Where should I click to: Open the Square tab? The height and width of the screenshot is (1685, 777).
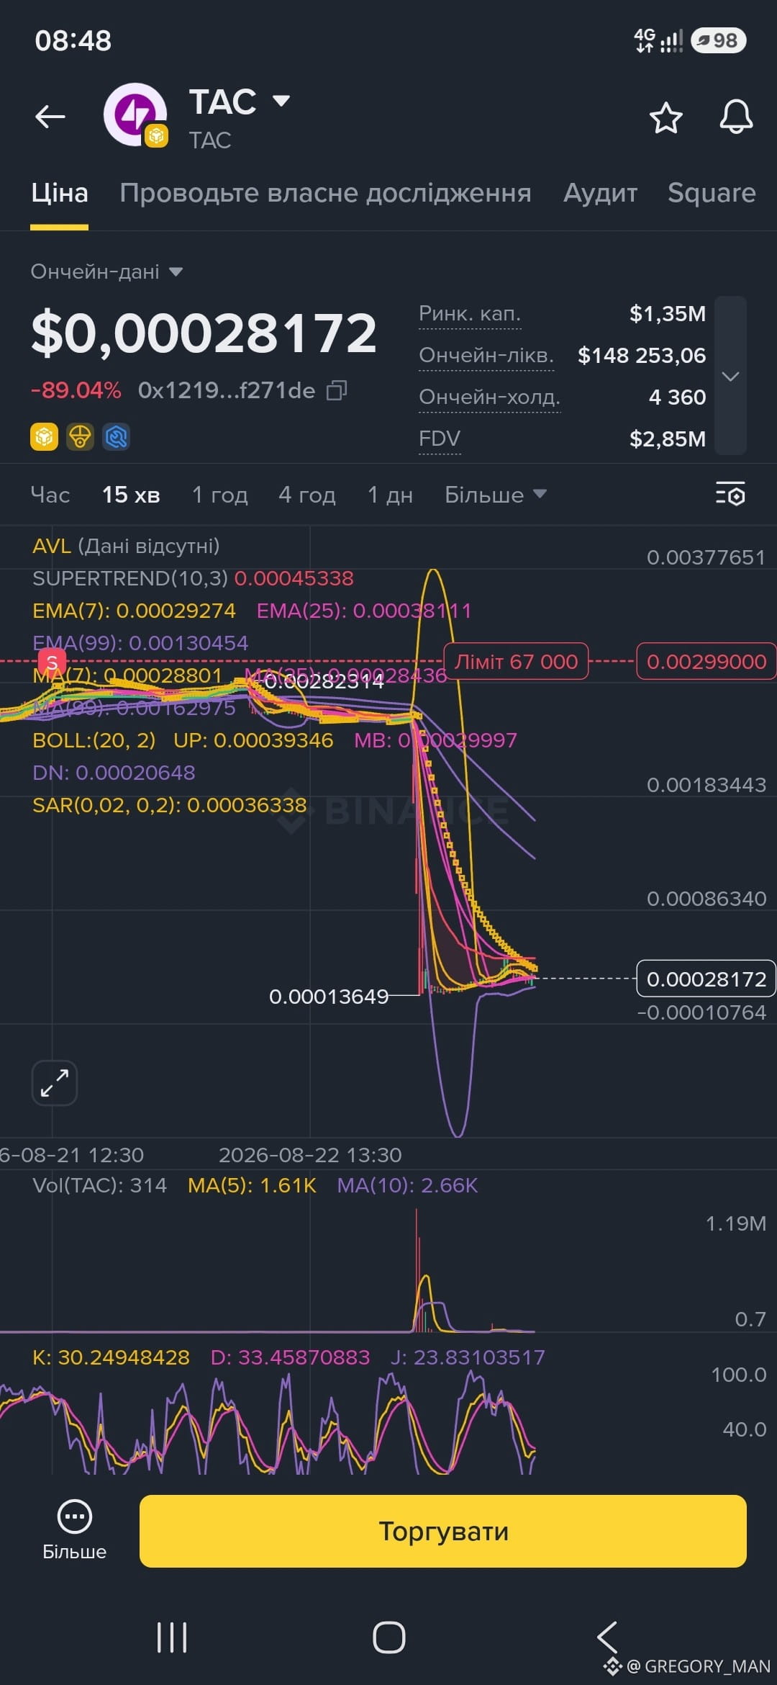pos(712,193)
